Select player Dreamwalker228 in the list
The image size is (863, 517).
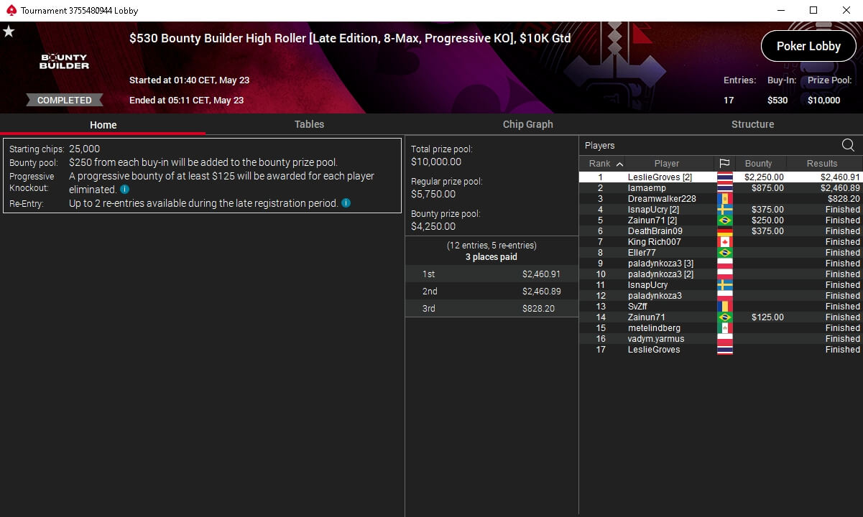click(720, 199)
